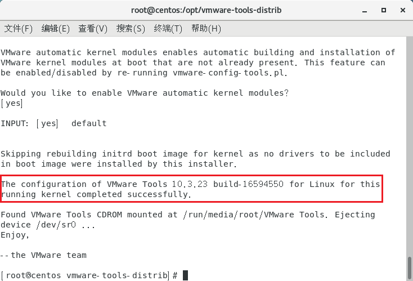This screenshot has height=281, width=413.
Task: Close the terminal window
Action: (x=402, y=10)
